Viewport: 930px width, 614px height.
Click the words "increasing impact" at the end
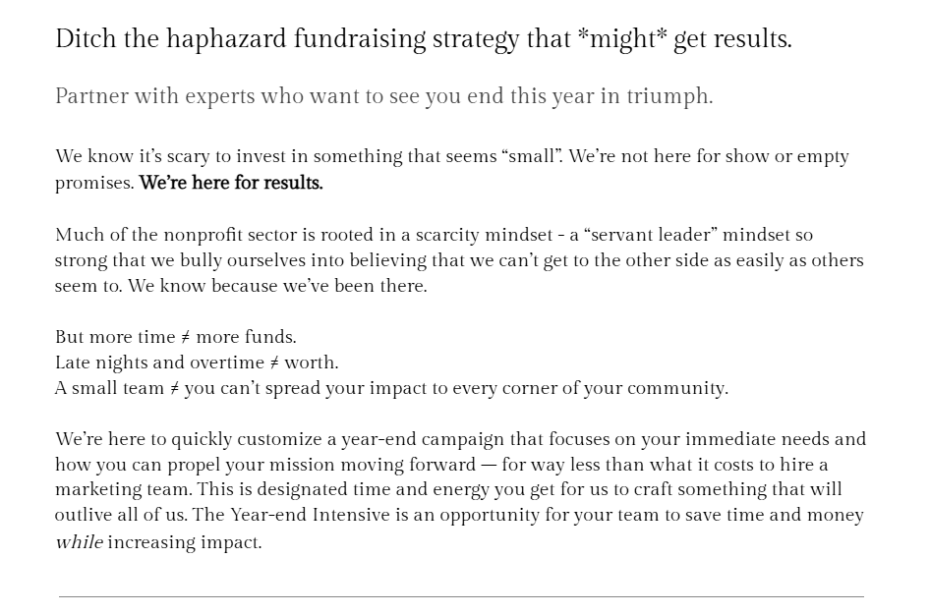(184, 541)
